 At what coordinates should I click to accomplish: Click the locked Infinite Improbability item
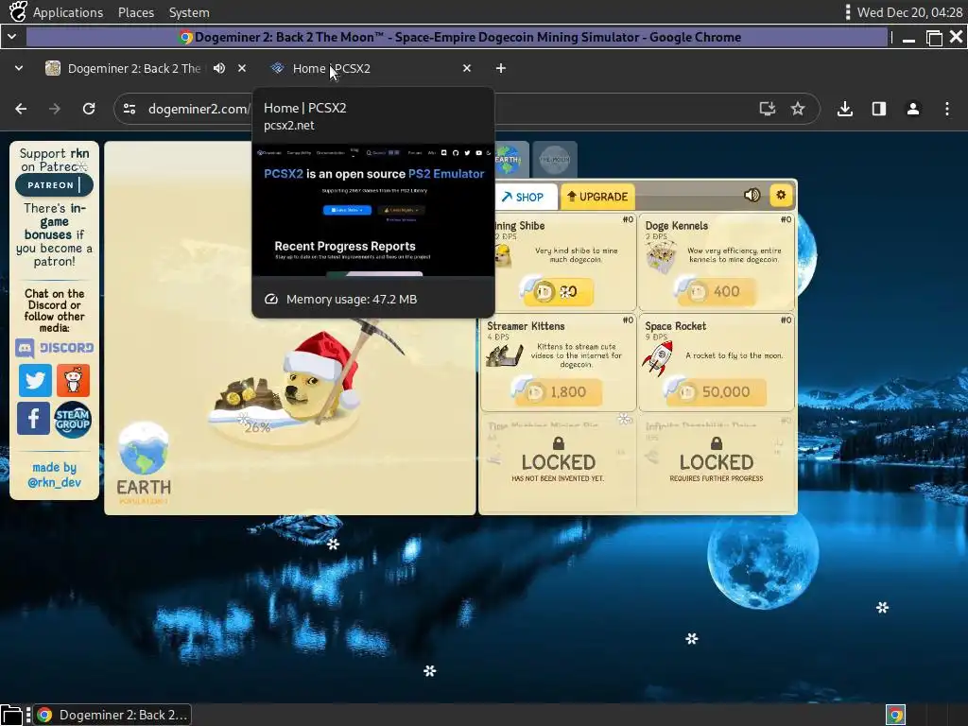(717, 462)
